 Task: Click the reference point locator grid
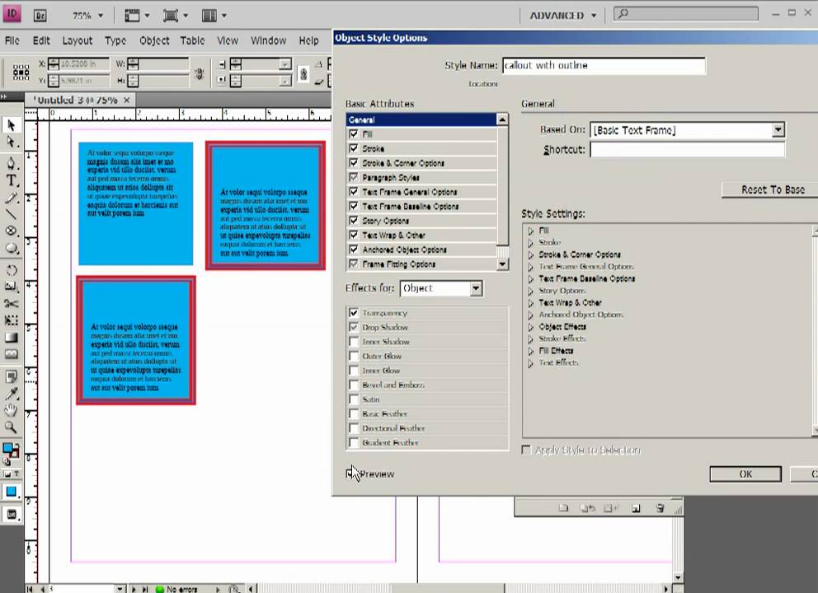pyautogui.click(x=21, y=72)
